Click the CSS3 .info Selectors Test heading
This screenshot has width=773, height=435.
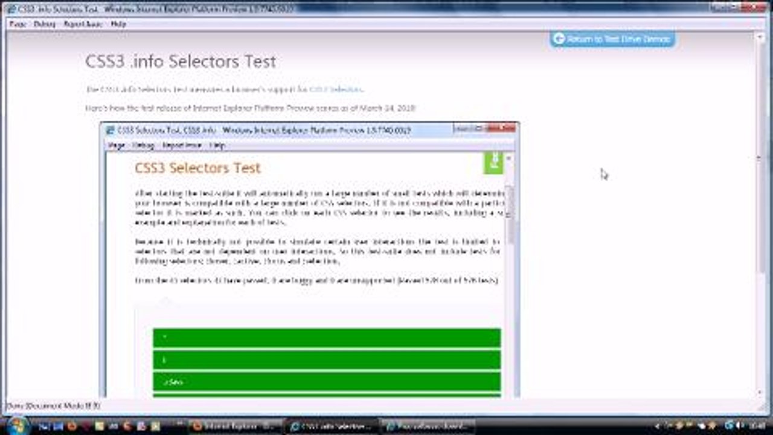181,61
